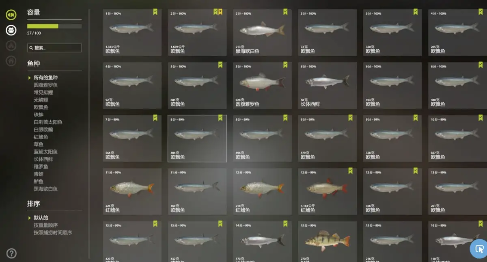Toggle green check mark on 1.333公斤 欧飘鱼

coord(155,12)
